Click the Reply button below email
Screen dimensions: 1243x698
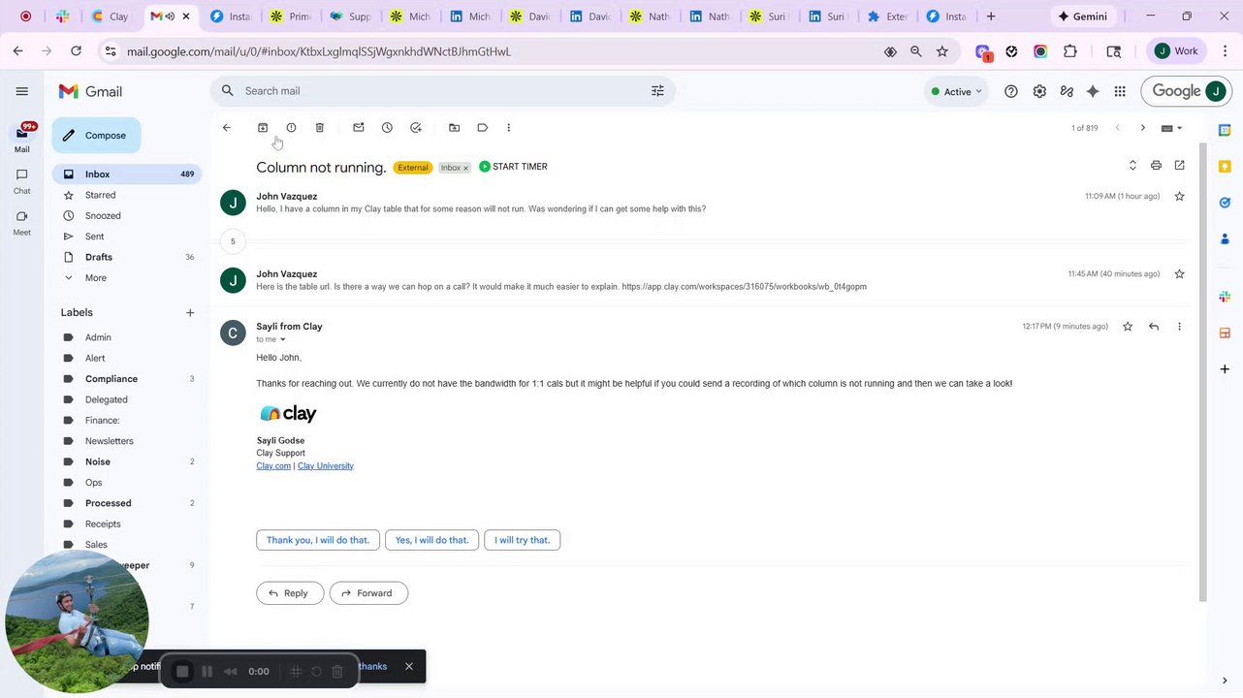pos(290,593)
